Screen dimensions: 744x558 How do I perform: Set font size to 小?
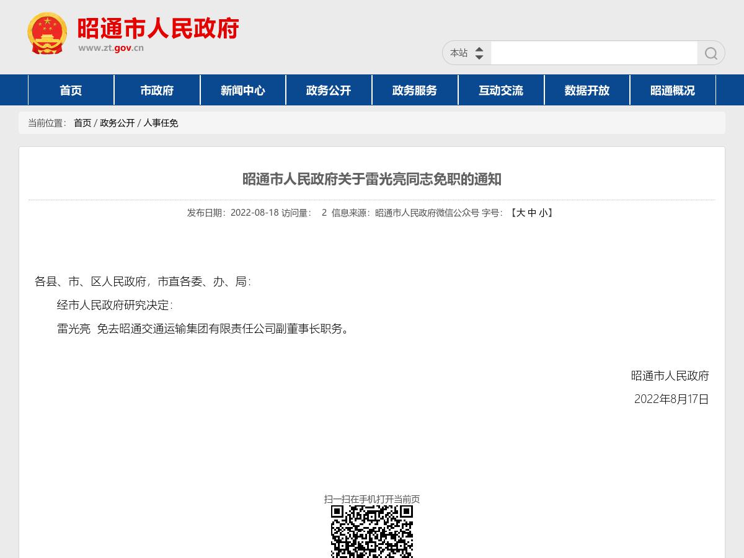click(x=542, y=213)
